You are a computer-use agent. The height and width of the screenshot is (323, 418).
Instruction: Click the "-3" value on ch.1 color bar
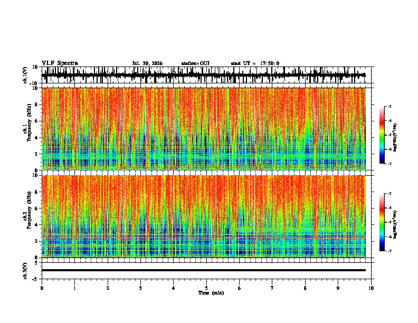click(x=389, y=107)
